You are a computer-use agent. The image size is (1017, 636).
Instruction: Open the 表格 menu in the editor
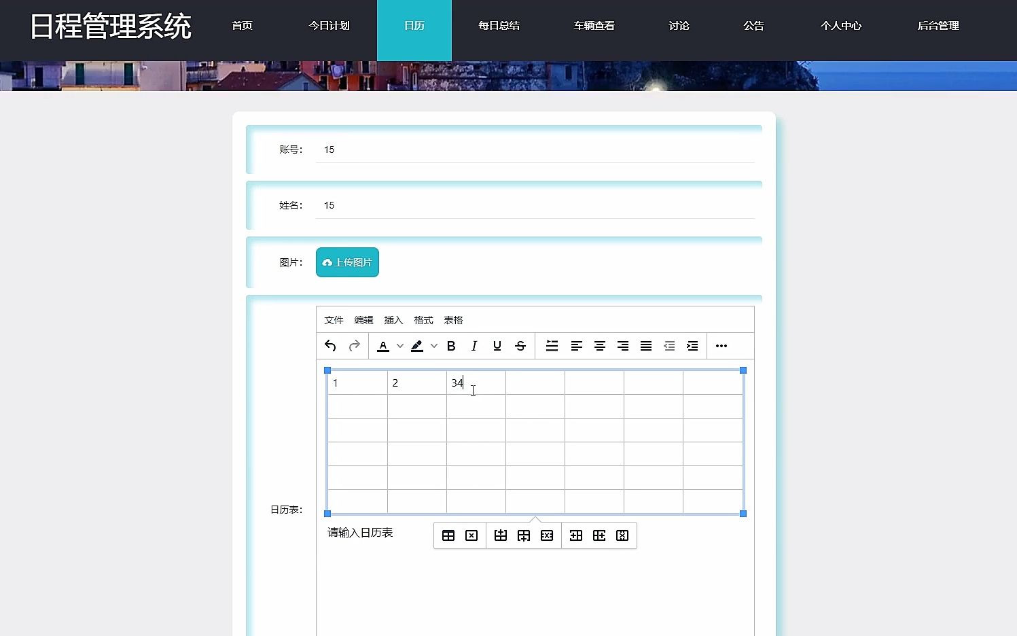[452, 319]
